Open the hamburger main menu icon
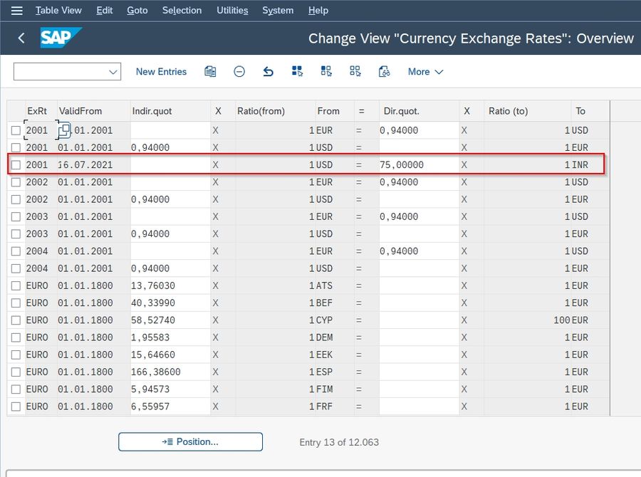 point(17,11)
